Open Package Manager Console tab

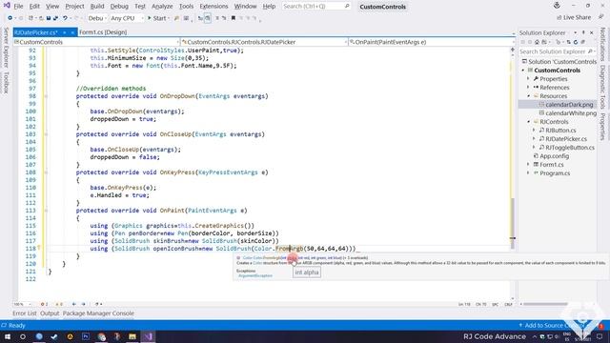click(x=98, y=313)
